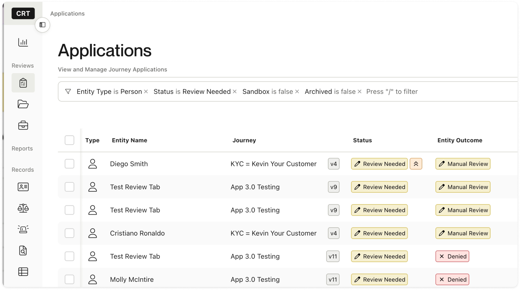Click Manual Review outcome for Cristiano Ronaldo
This screenshot has height=290, width=520.
click(x=463, y=233)
